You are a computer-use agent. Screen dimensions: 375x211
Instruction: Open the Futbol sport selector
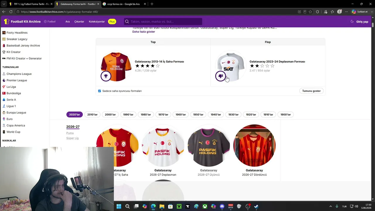[x=50, y=21]
